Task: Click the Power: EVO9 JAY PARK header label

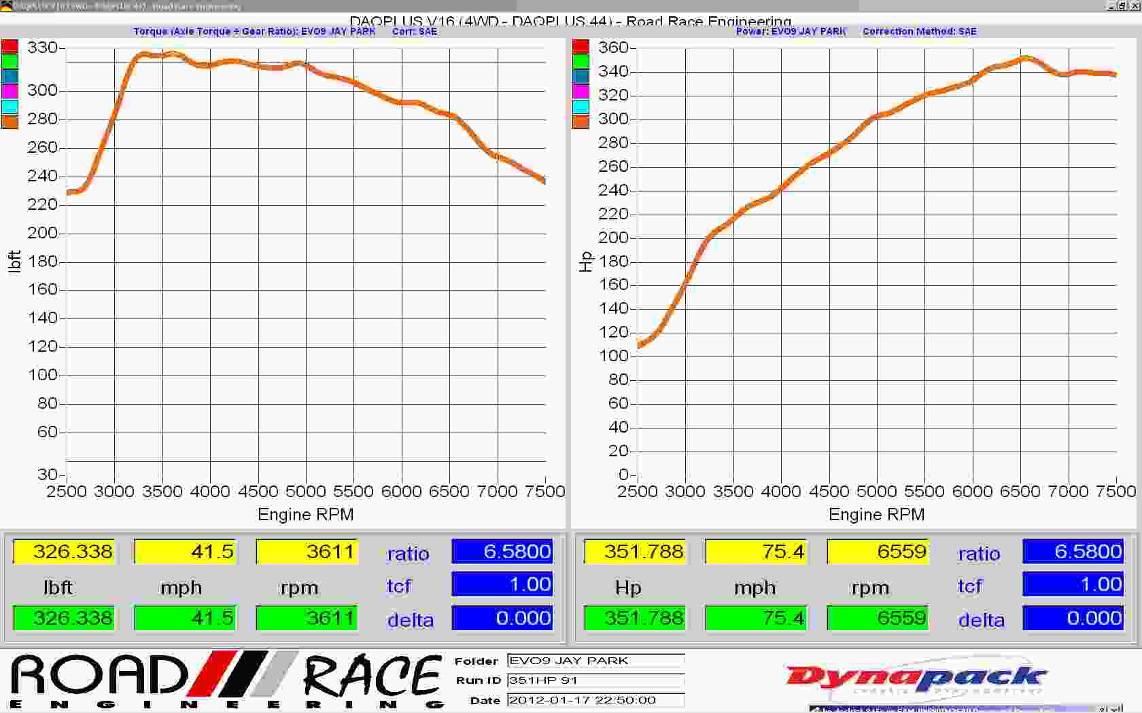Action: [791, 31]
